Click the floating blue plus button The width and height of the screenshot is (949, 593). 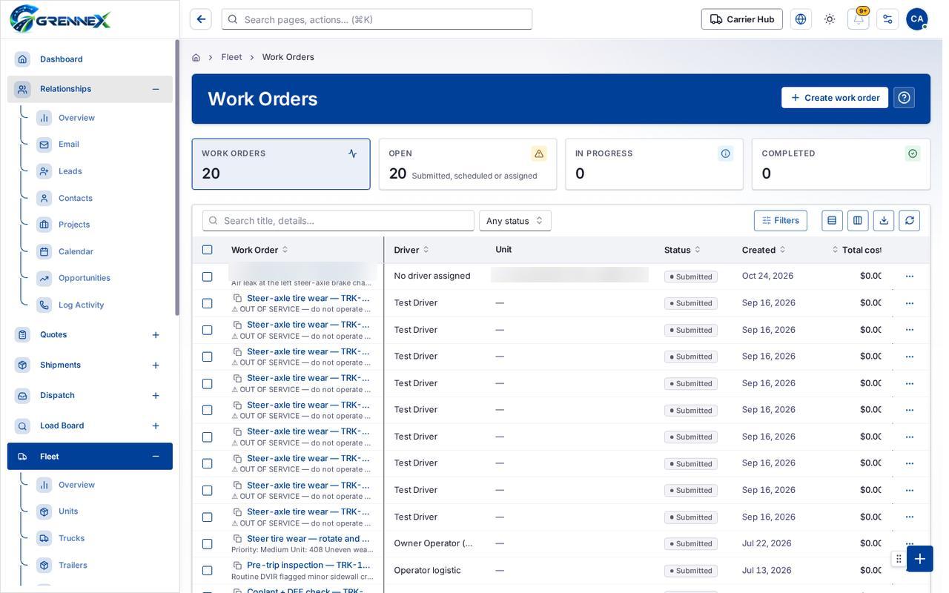tap(920, 559)
